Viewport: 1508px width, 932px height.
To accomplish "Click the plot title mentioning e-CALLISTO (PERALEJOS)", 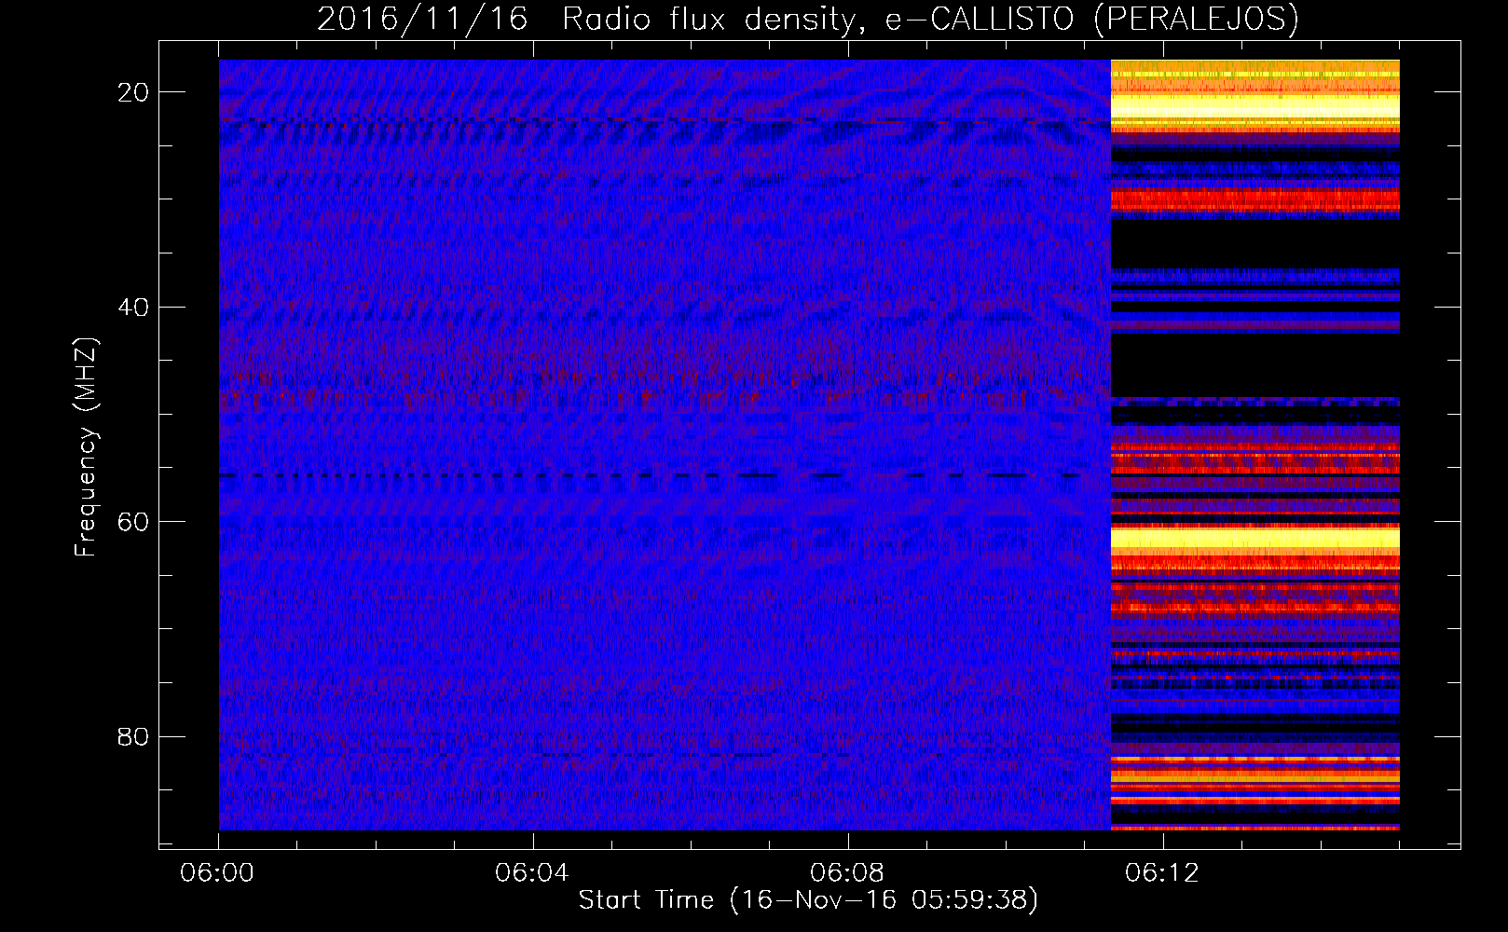I will pyautogui.click(x=808, y=20).
